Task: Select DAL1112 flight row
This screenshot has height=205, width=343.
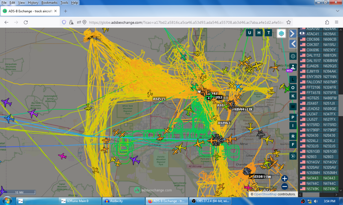Action: point(319,55)
